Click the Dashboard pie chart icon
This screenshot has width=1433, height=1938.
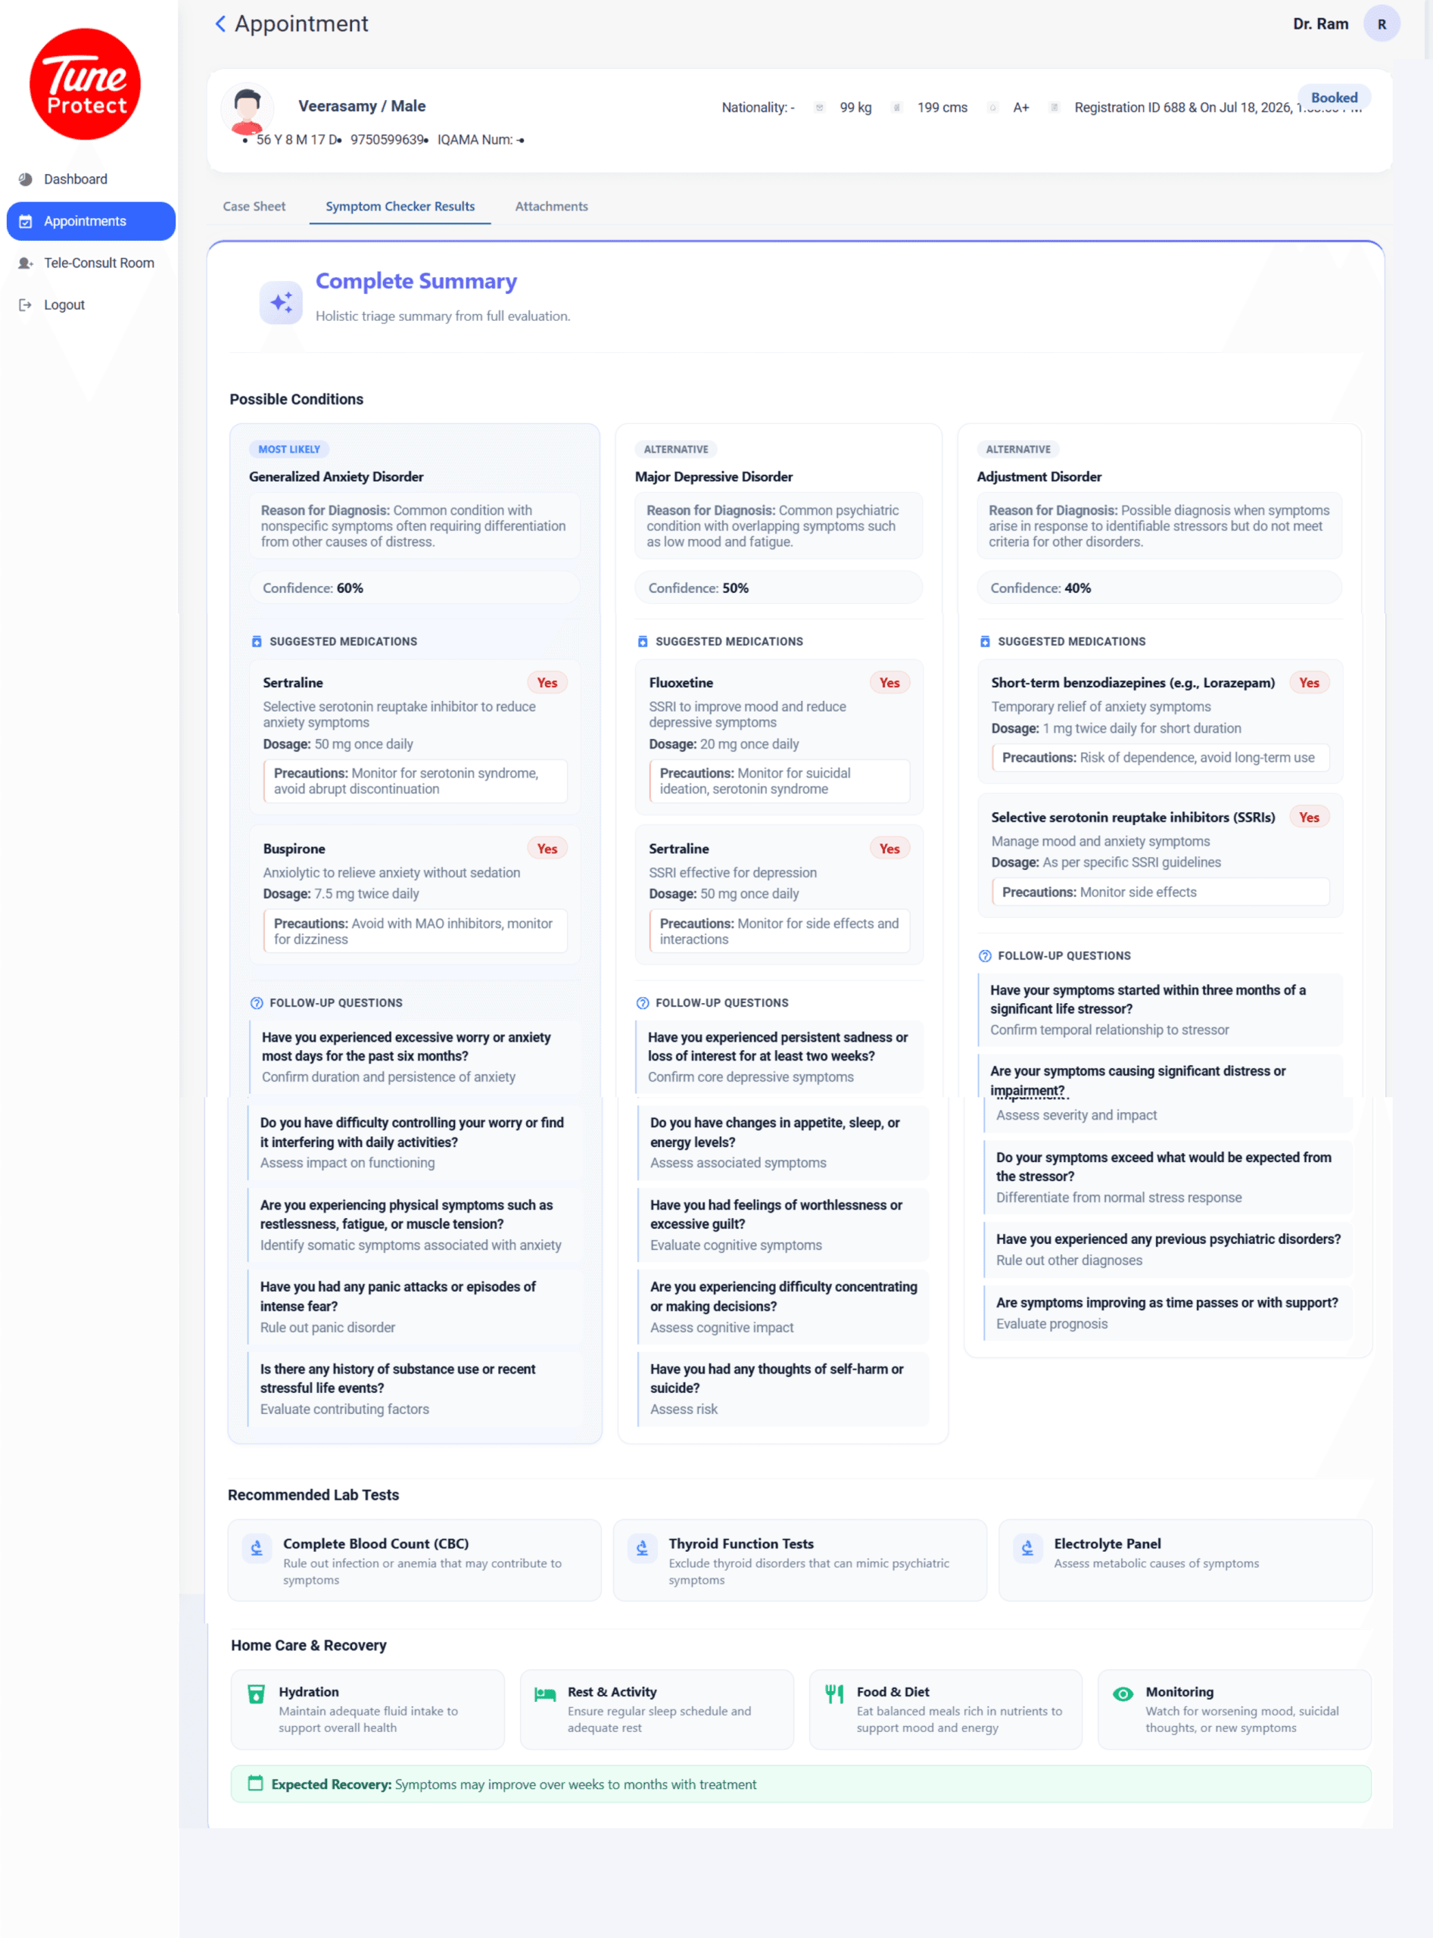[25, 179]
